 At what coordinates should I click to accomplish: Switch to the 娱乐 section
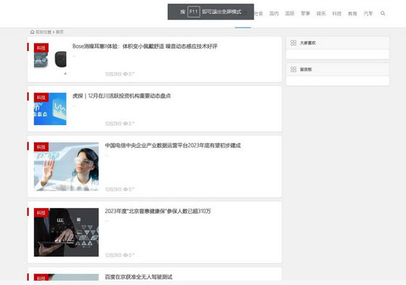321,14
